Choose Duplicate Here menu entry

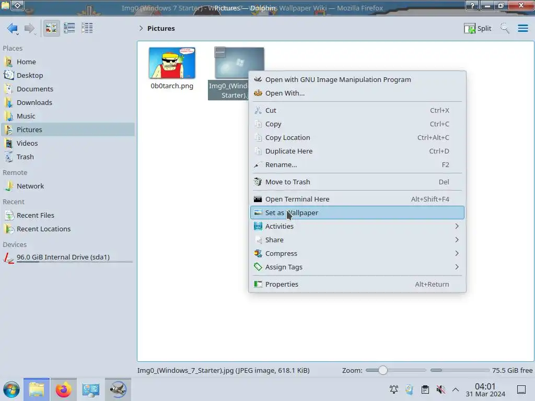tap(357, 151)
